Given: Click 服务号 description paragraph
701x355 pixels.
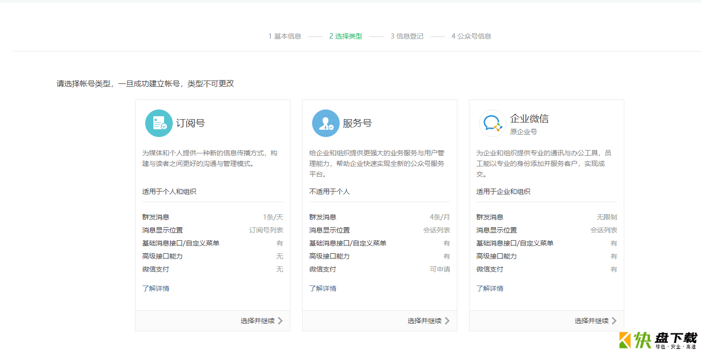Looking at the screenshot, I should coord(377,164).
